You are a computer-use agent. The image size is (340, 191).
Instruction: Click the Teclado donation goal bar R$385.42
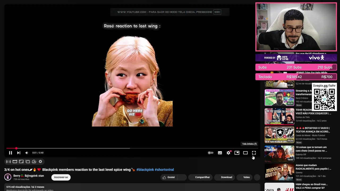[x=296, y=77]
